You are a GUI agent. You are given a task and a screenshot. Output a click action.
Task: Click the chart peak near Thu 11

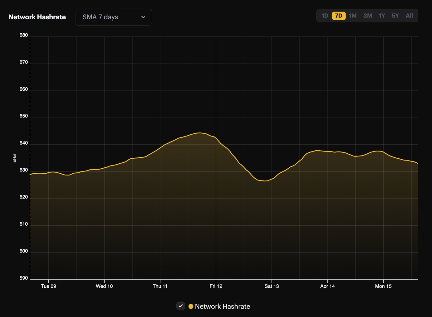click(x=200, y=133)
